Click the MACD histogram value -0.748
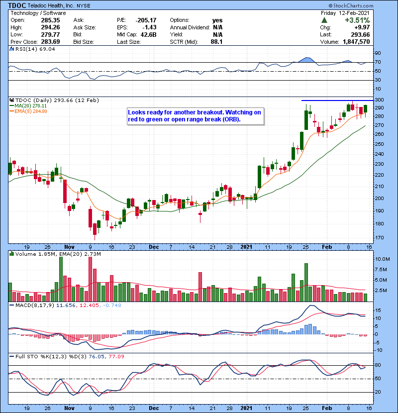 tap(112, 306)
